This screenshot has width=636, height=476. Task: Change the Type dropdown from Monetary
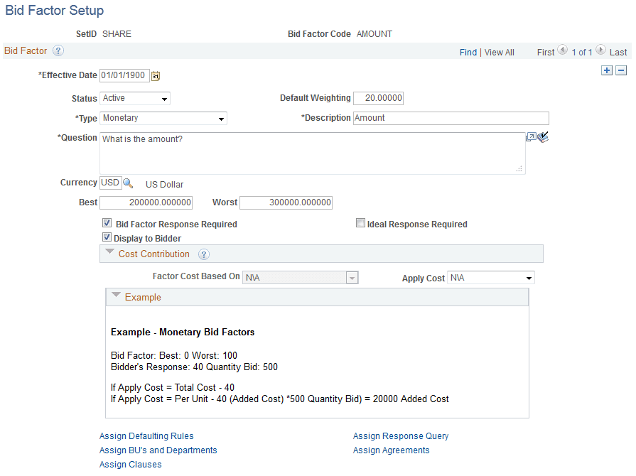point(221,118)
